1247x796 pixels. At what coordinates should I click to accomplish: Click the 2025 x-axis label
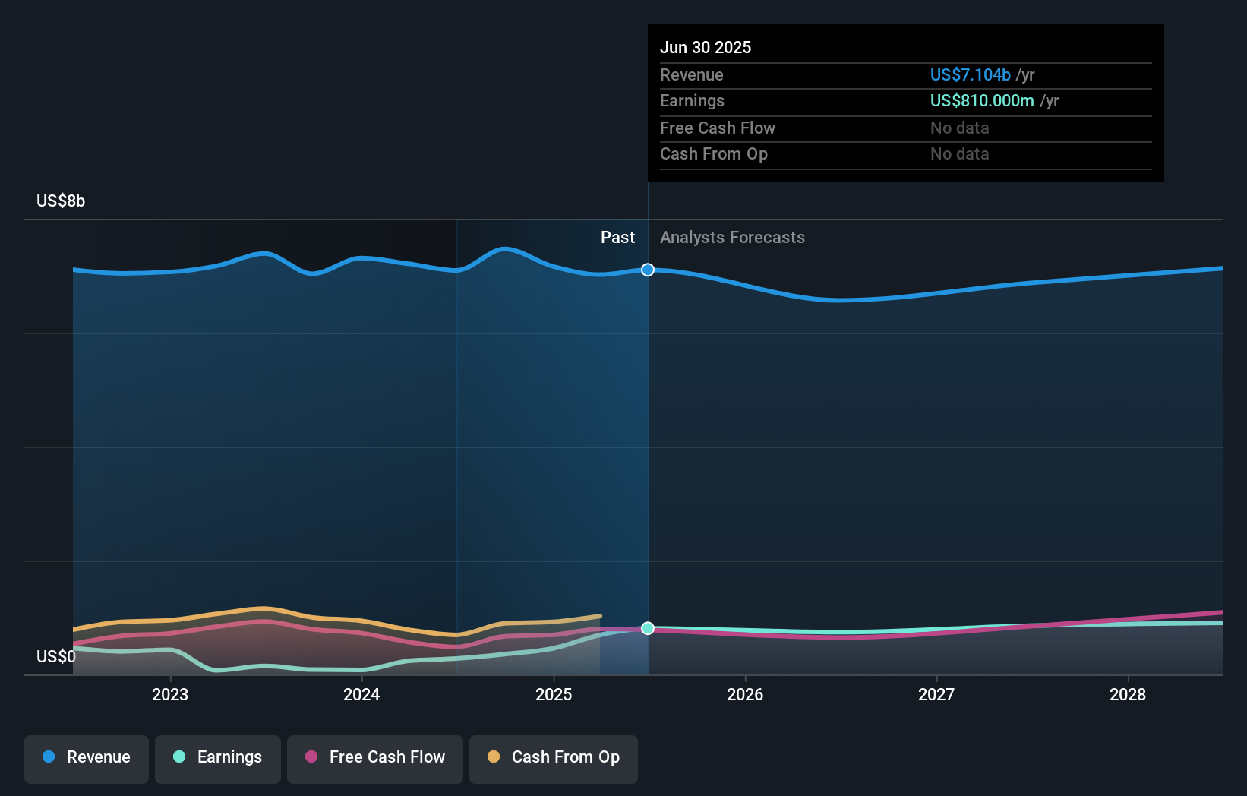(x=554, y=694)
